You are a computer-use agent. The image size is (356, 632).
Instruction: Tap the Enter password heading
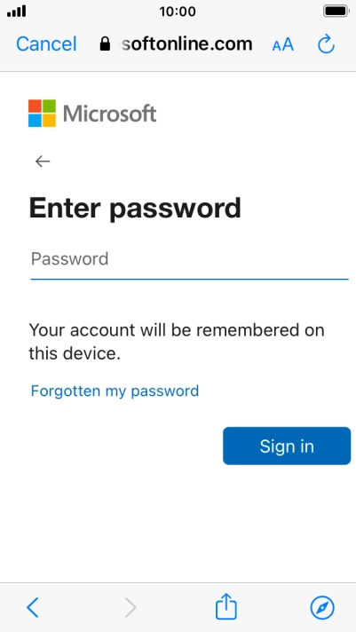pos(135,208)
